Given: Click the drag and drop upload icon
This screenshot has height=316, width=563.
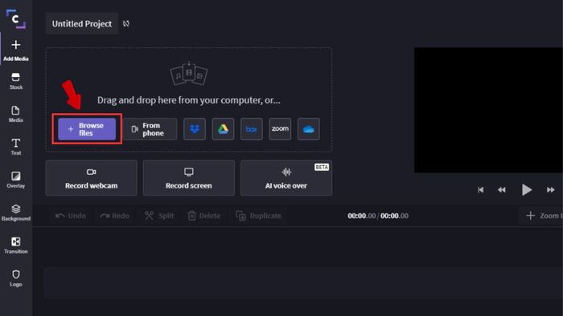Looking at the screenshot, I should pyautogui.click(x=189, y=73).
